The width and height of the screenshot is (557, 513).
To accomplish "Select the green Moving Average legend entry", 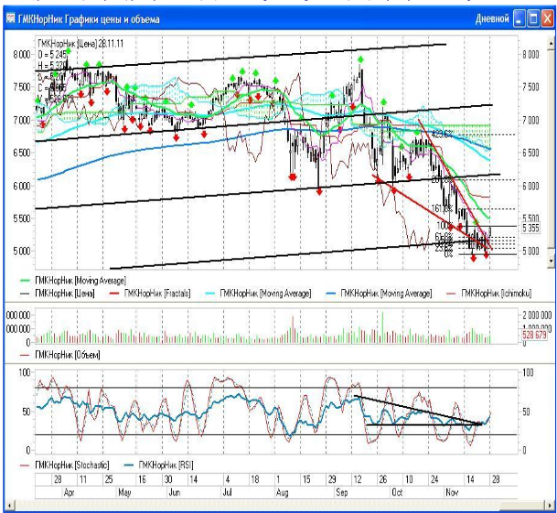I will coord(73,281).
